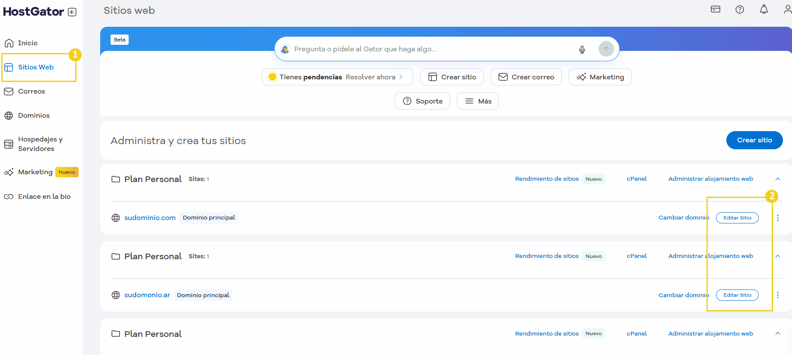Viewport: 792px width, 355px height.
Task: Click the globe icon beside sudomonio.ar
Action: coord(116,295)
